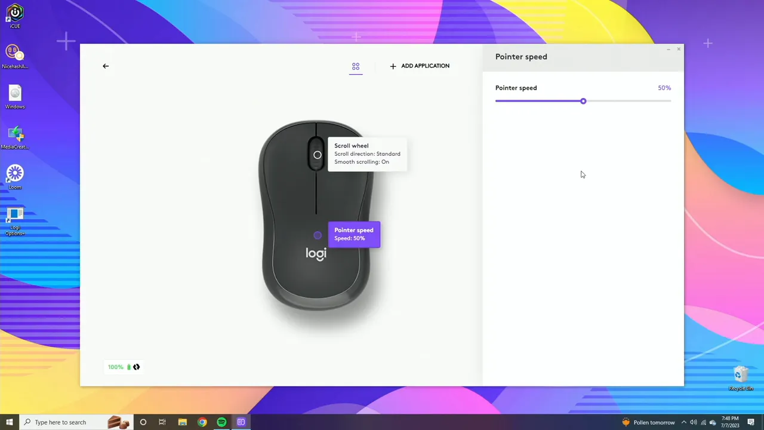Expand the hidden system tray icons
Screen dimensions: 764x430
coord(684,422)
